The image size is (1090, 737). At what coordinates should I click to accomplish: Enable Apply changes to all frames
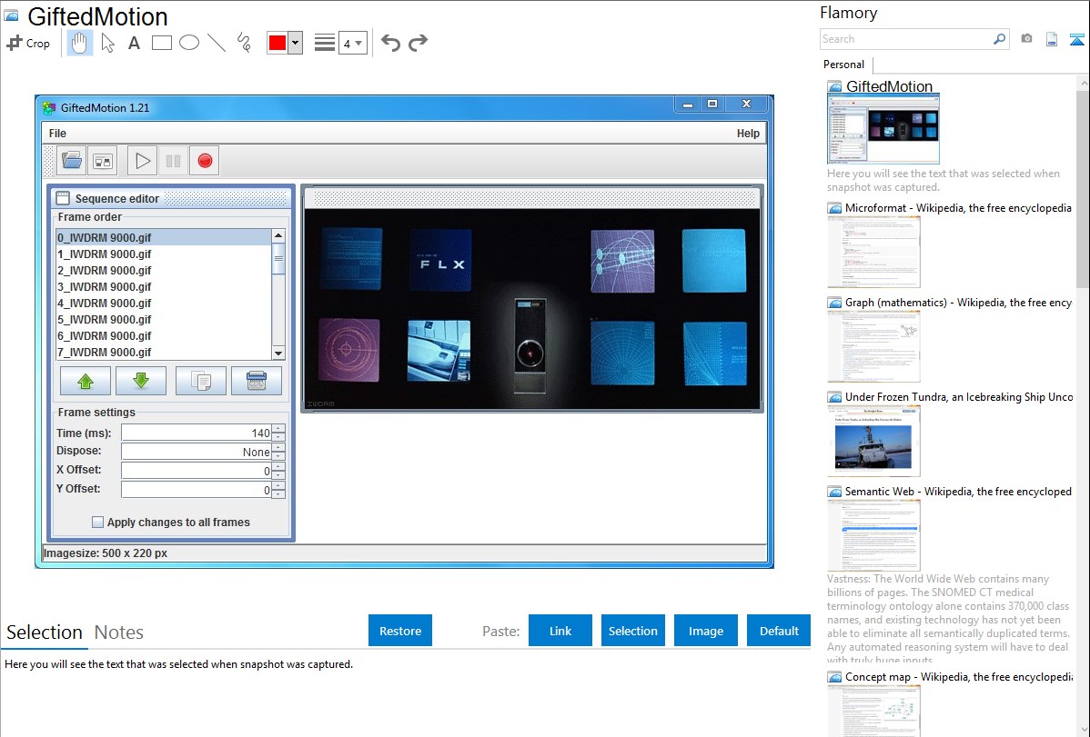click(98, 523)
